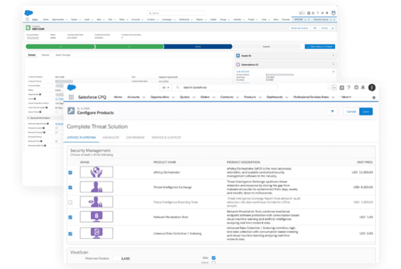Uncheck the Network Penetration Tests checkbox
Image resolution: width=401 pixels, height=269 pixels.
70,218
